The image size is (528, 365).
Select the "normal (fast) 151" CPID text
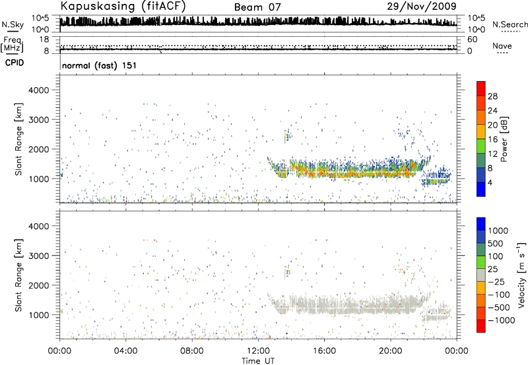[100, 65]
